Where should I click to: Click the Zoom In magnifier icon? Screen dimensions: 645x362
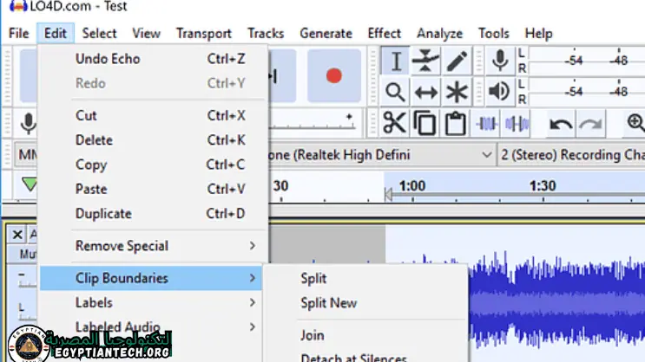[635, 123]
